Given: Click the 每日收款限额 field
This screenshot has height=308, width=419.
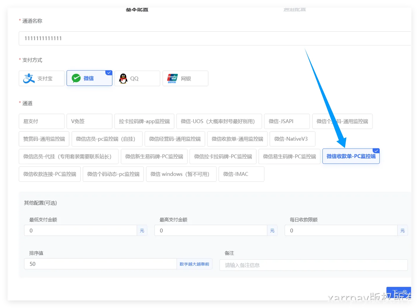Looking at the screenshot, I should (x=341, y=231).
